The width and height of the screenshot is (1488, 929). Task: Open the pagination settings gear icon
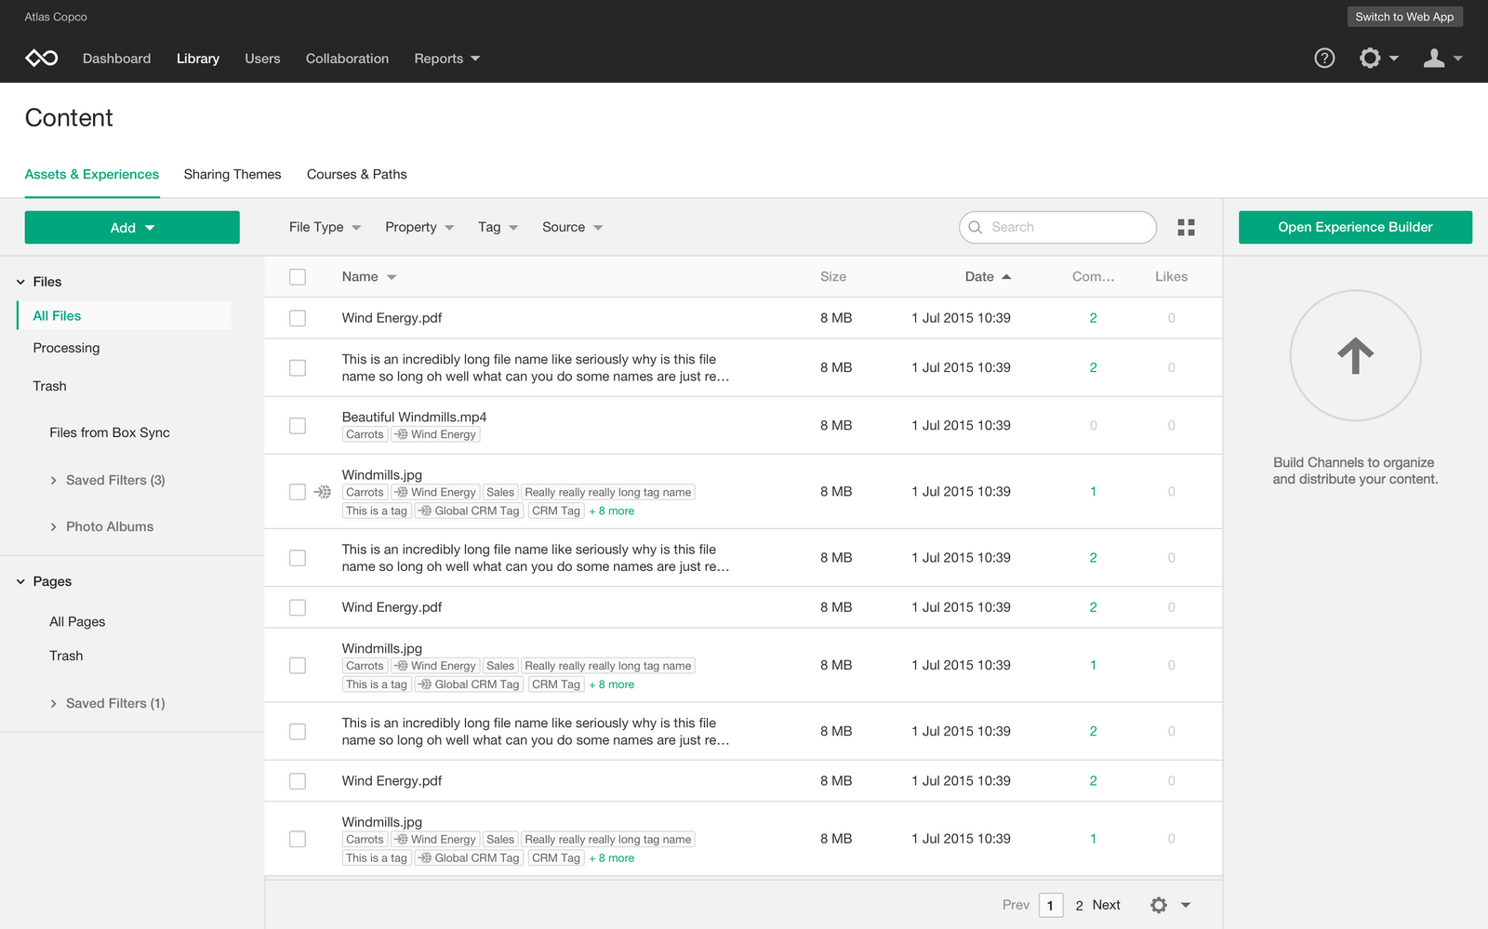tap(1159, 905)
